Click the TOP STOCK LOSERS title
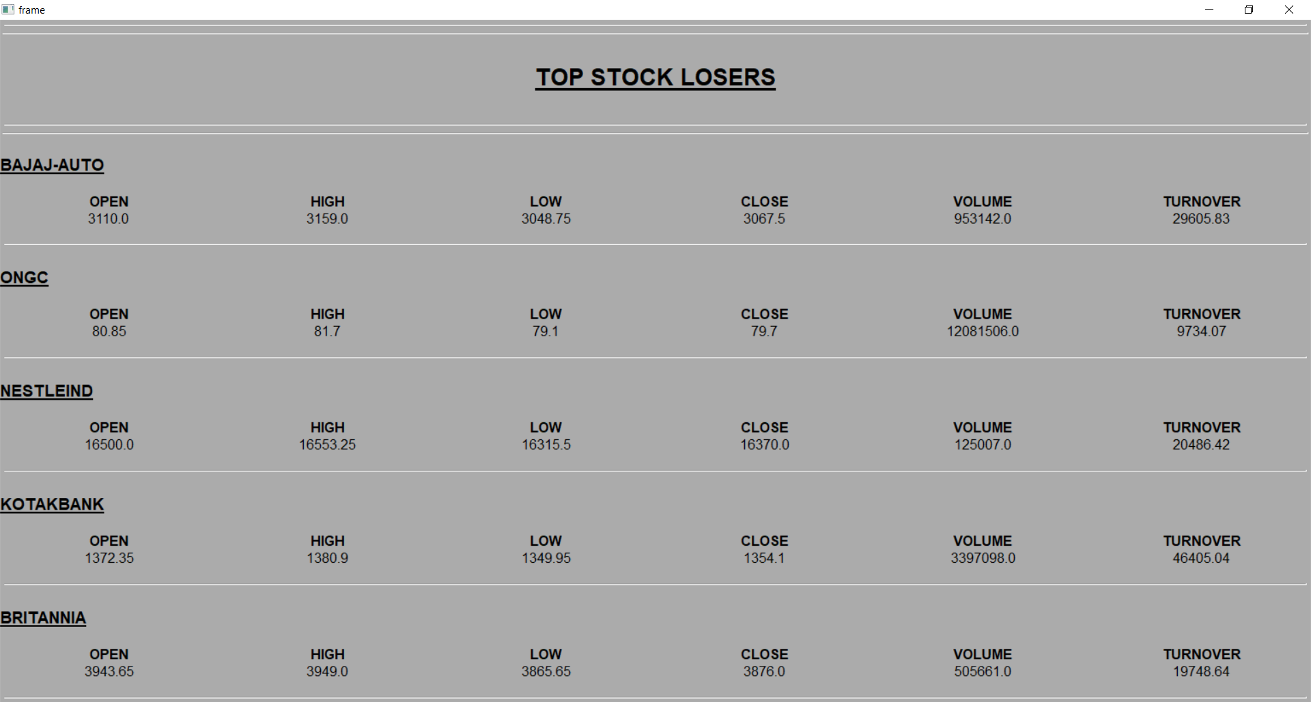 [655, 76]
